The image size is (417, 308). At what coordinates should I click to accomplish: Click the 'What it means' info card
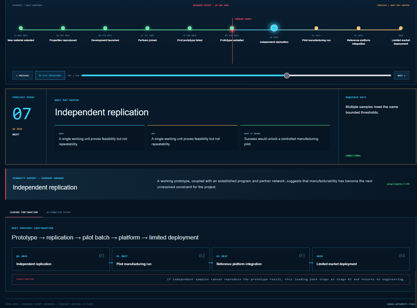tap(285, 138)
